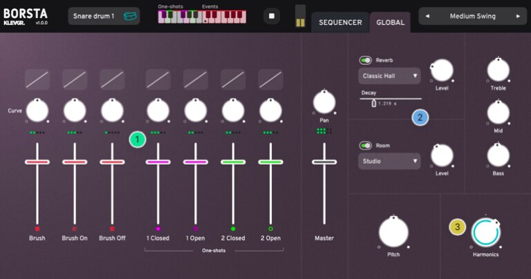This screenshot has height=279, width=531.
Task: Toggle the red Brush On channel indicator
Action: [x=75, y=229]
